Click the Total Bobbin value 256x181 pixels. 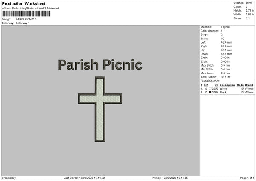click(225, 77)
